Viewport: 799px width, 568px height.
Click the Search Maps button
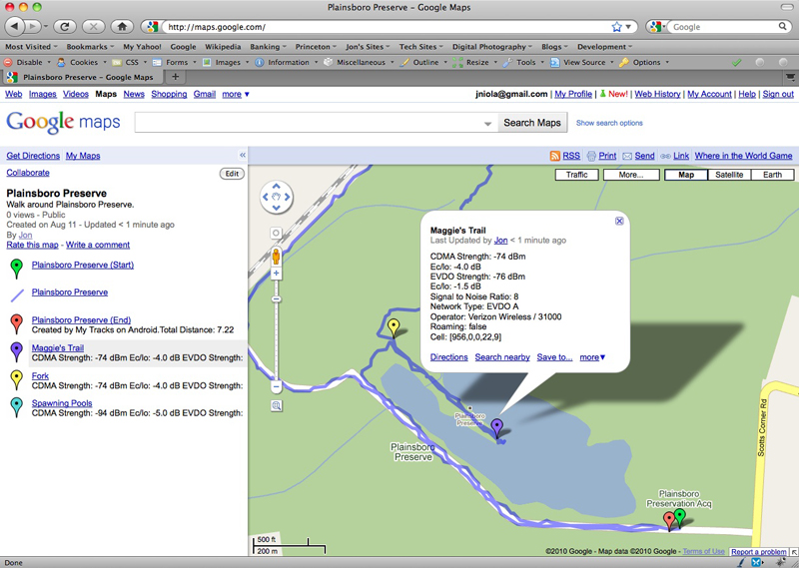[x=532, y=123]
